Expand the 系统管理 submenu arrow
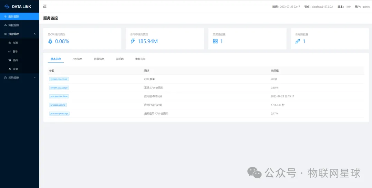Screen dimensions: 372x188 click(x=34, y=78)
